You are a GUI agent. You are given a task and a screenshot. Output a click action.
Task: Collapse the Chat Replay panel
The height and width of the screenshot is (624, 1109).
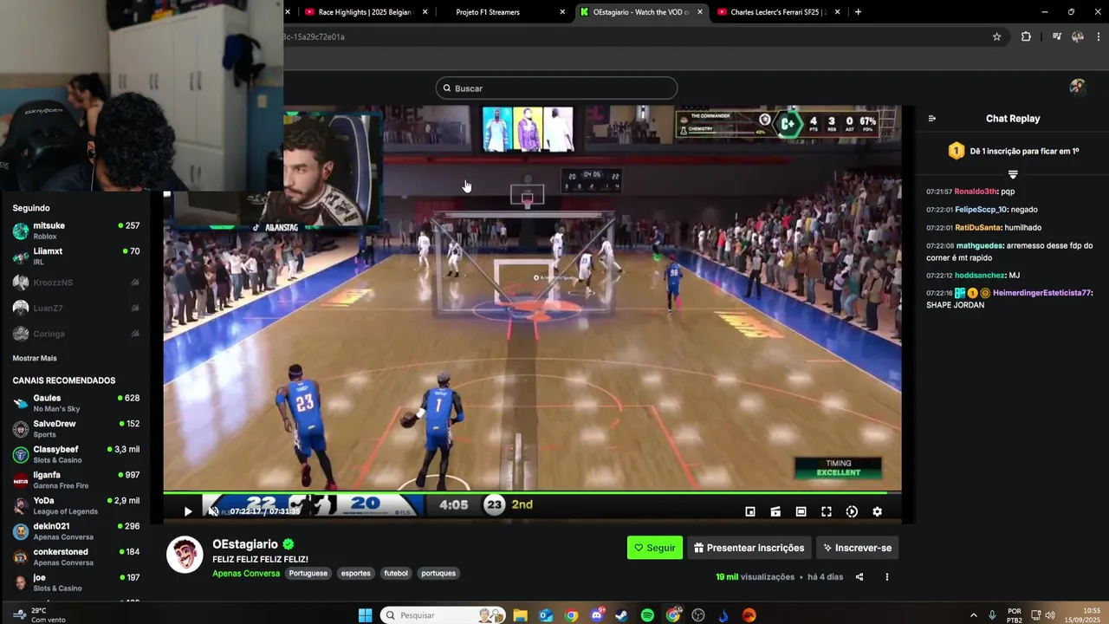pyautogui.click(x=931, y=119)
